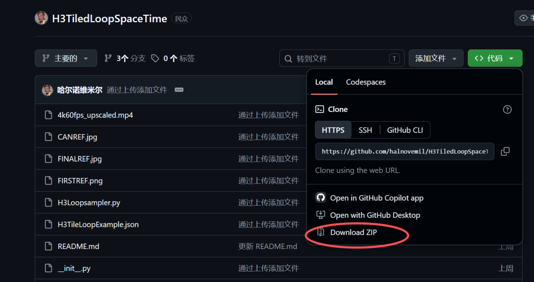Click the tag icon beside 0个标签
This screenshot has width=534, height=282.
click(x=155, y=59)
